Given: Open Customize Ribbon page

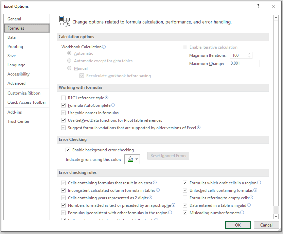Looking at the screenshot, I should 26,93.
